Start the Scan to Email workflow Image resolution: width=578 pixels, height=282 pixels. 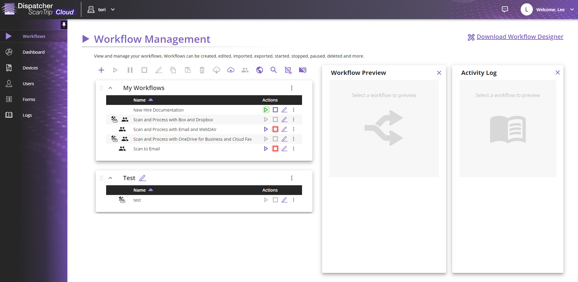[x=266, y=149]
